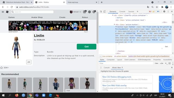Open the Avatar Shop link
This screenshot has width=174, height=98.
point(37,17)
